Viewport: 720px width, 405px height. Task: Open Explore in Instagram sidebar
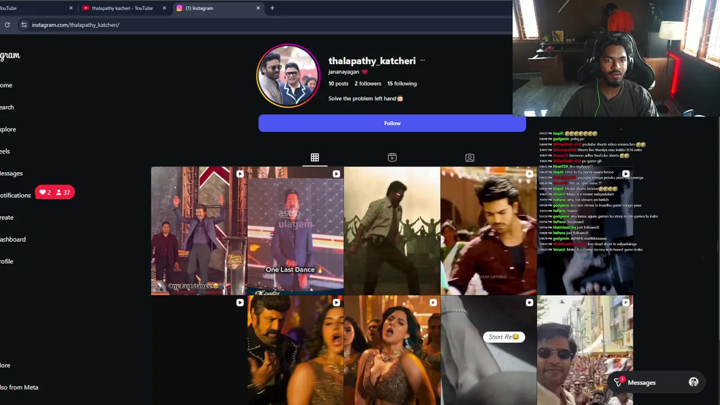click(x=8, y=129)
